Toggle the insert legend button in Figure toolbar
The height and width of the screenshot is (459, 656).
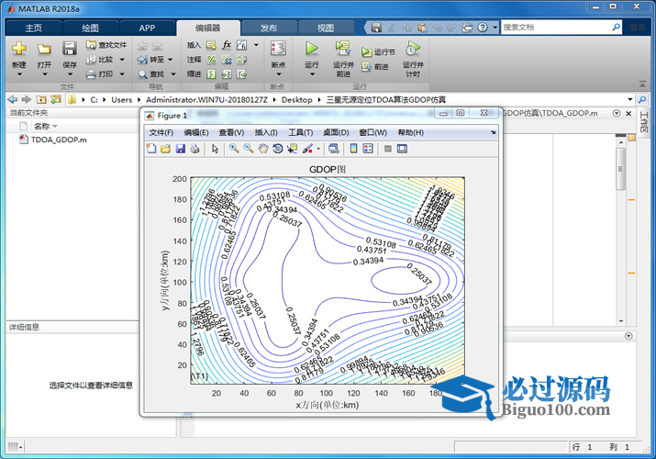pyautogui.click(x=367, y=148)
